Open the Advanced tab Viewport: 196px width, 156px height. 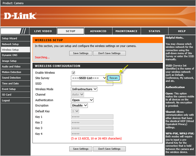[x=98, y=31]
